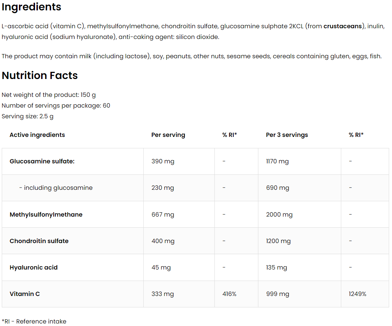Click the RI Reference intake footnote
Viewport: 392px width, 326px height.
click(34, 321)
